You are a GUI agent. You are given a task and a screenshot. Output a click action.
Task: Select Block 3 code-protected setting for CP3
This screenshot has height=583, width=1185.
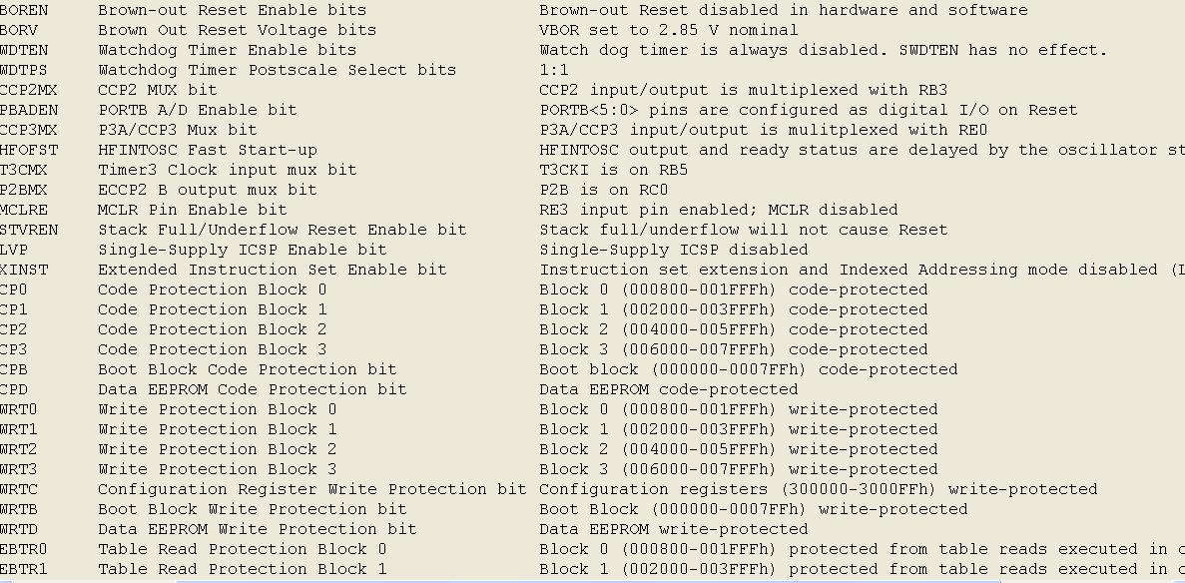click(733, 349)
